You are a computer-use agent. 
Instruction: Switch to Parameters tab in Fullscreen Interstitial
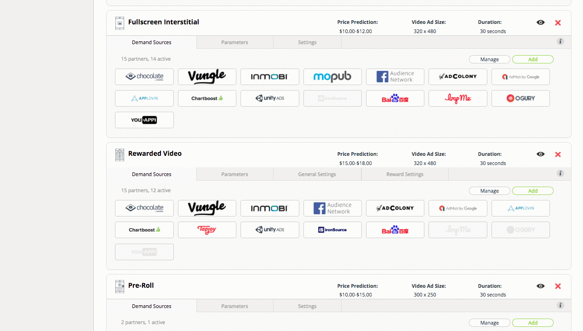pyautogui.click(x=235, y=42)
